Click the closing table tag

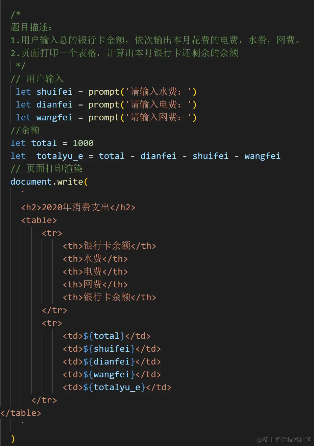coord(21,413)
